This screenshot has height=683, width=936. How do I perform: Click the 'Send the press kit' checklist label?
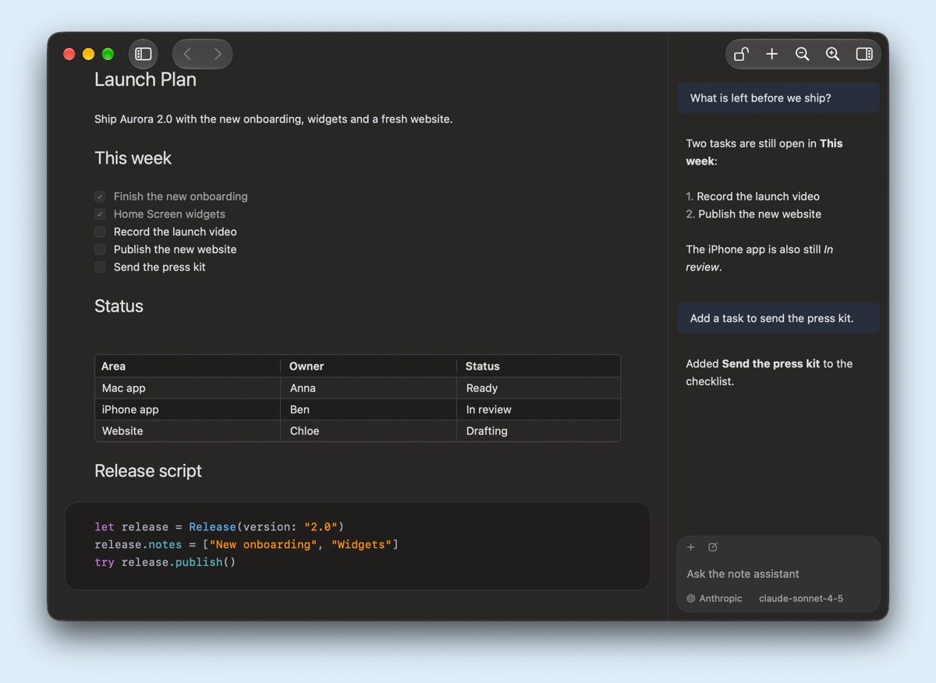pos(160,267)
